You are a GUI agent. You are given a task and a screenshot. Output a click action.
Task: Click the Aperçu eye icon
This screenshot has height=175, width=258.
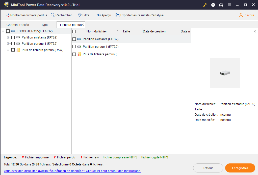(98, 15)
